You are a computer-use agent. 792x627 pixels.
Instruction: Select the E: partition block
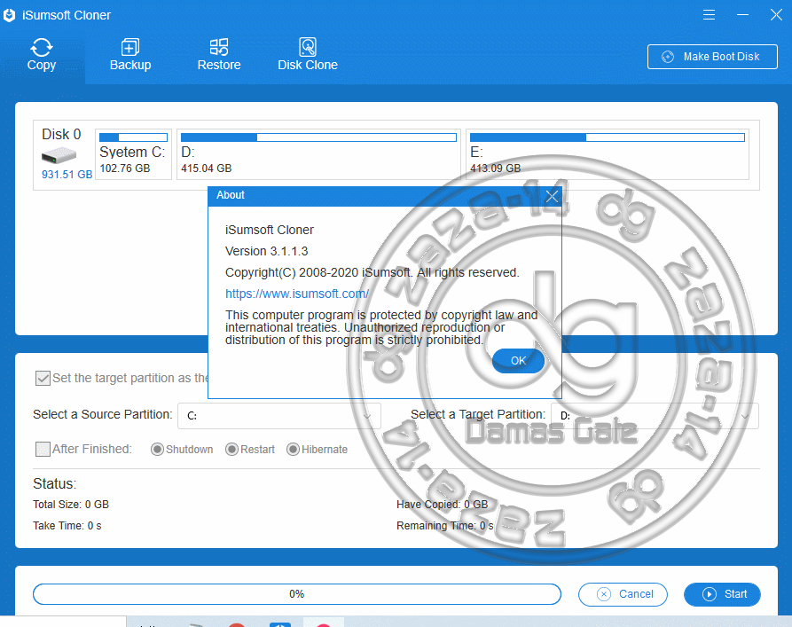608,154
